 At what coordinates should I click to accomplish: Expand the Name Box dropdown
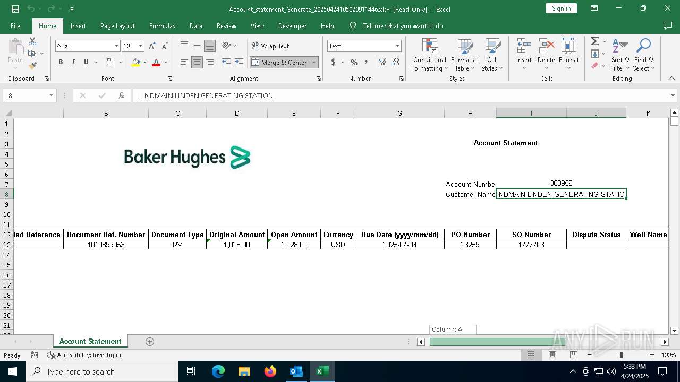[51, 95]
